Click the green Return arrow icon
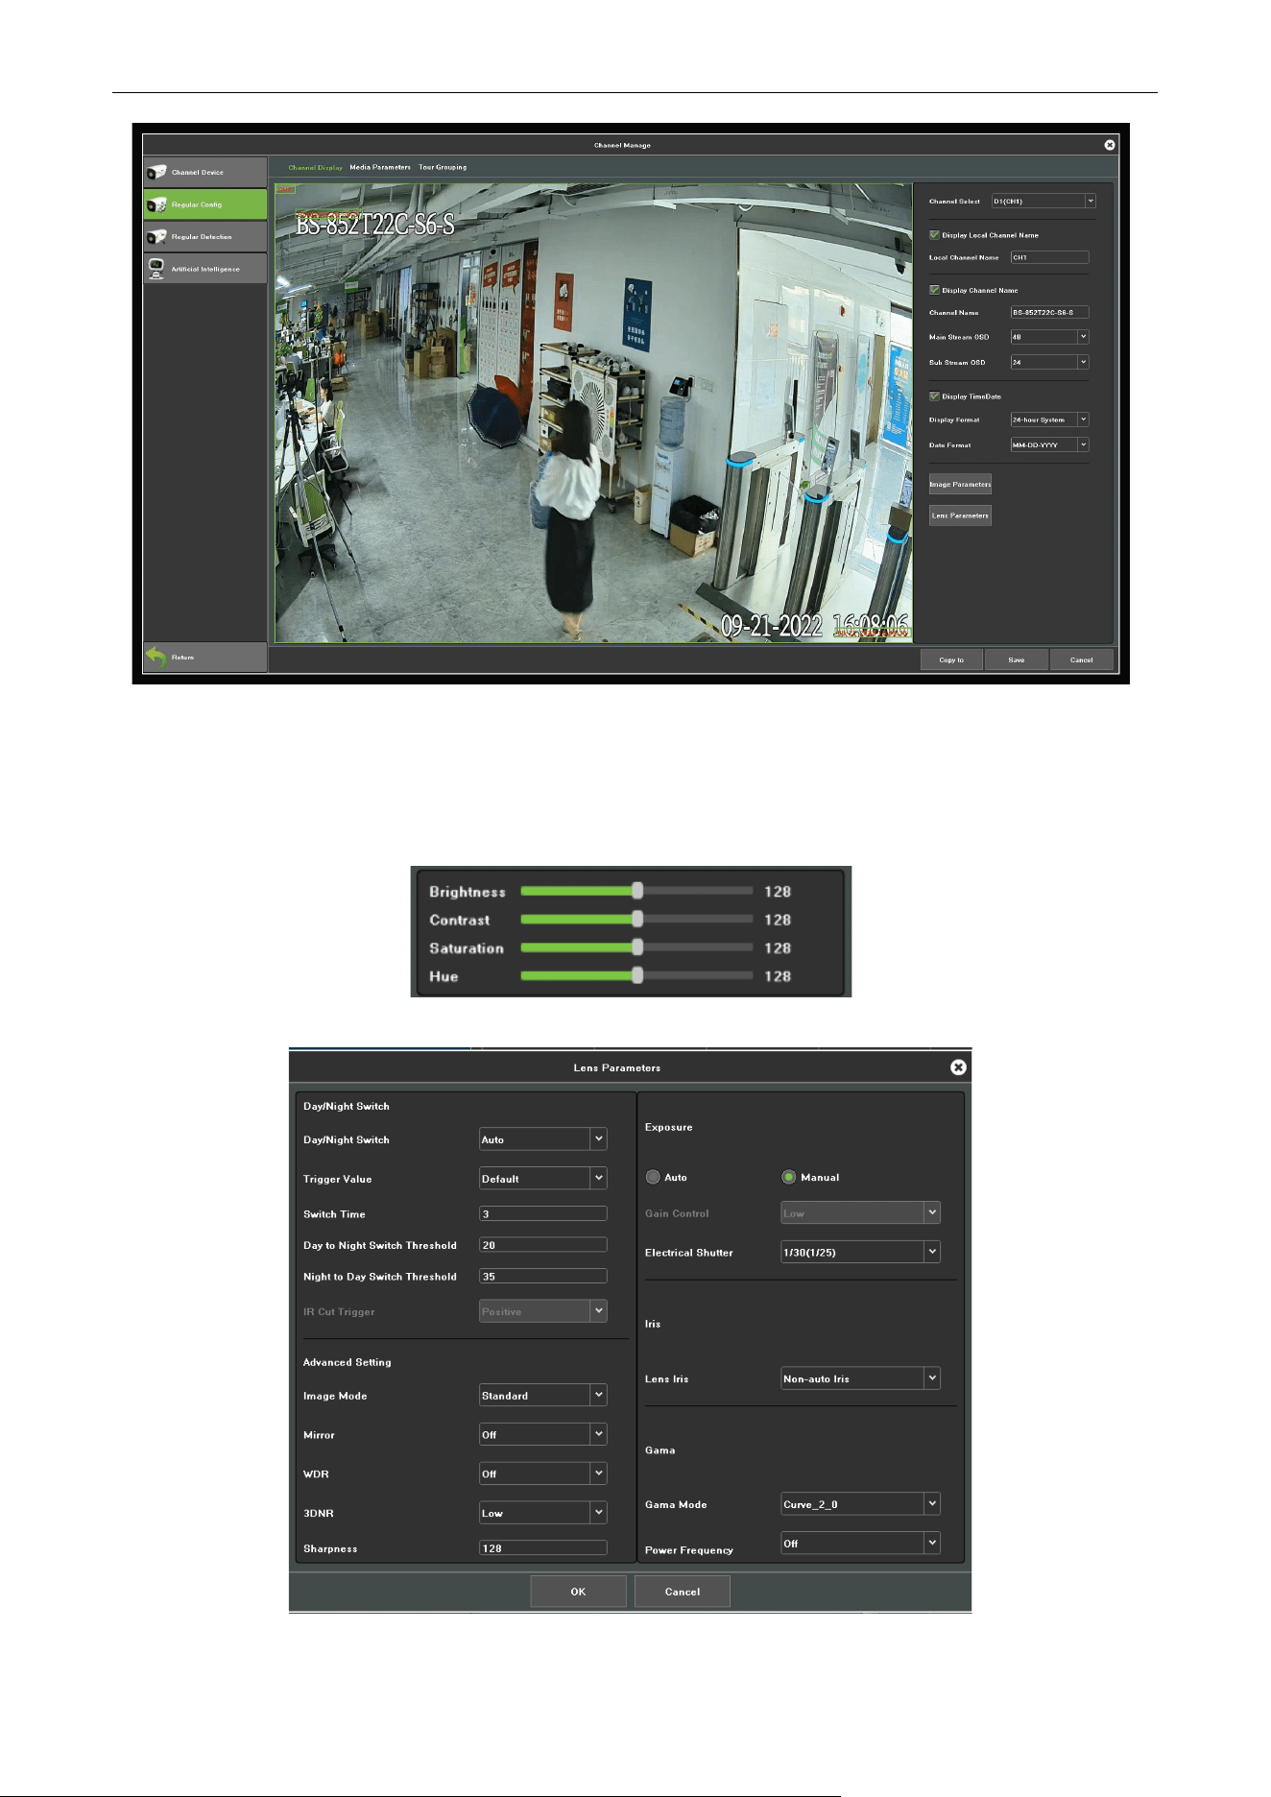The image size is (1271, 1797). [x=156, y=658]
